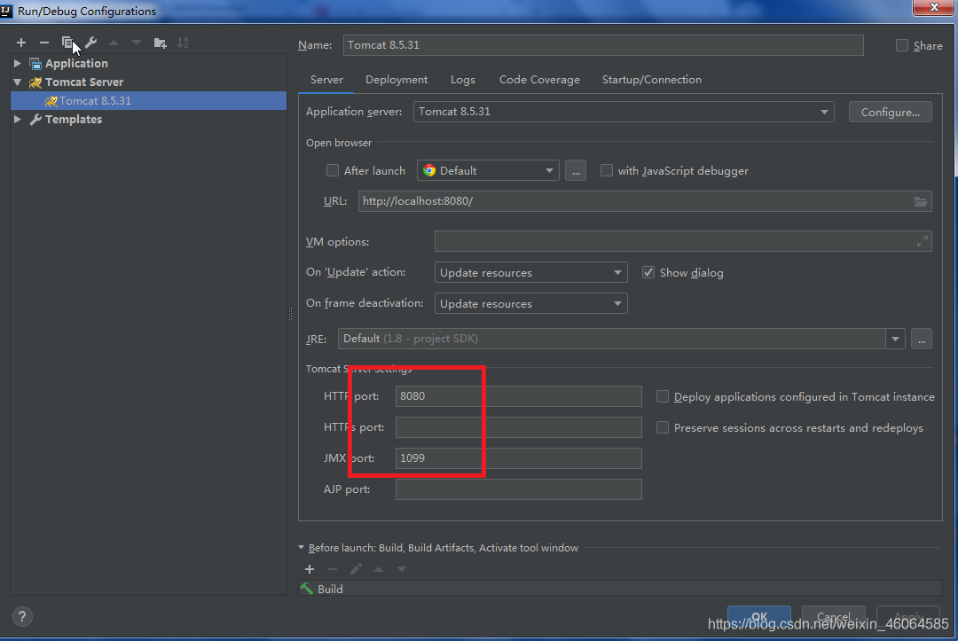The width and height of the screenshot is (958, 641).
Task: Collapse the Tomcat Server tree node
Action: pyautogui.click(x=18, y=82)
